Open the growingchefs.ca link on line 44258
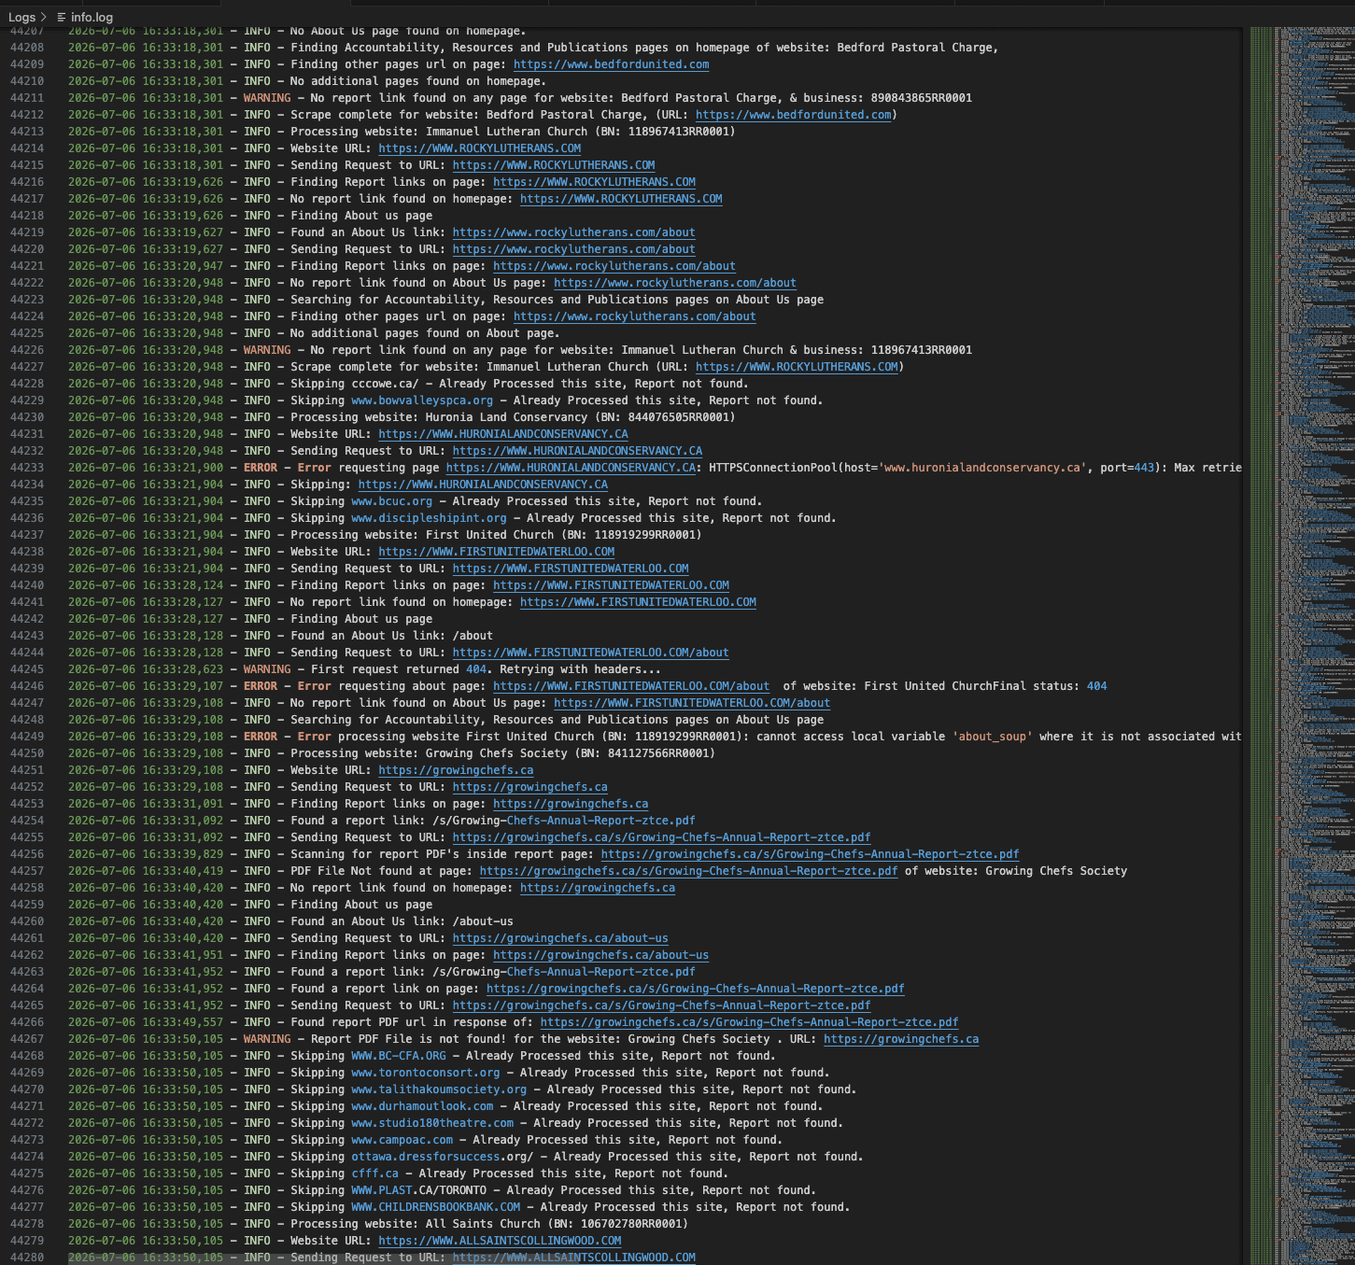1355x1265 pixels. click(598, 888)
